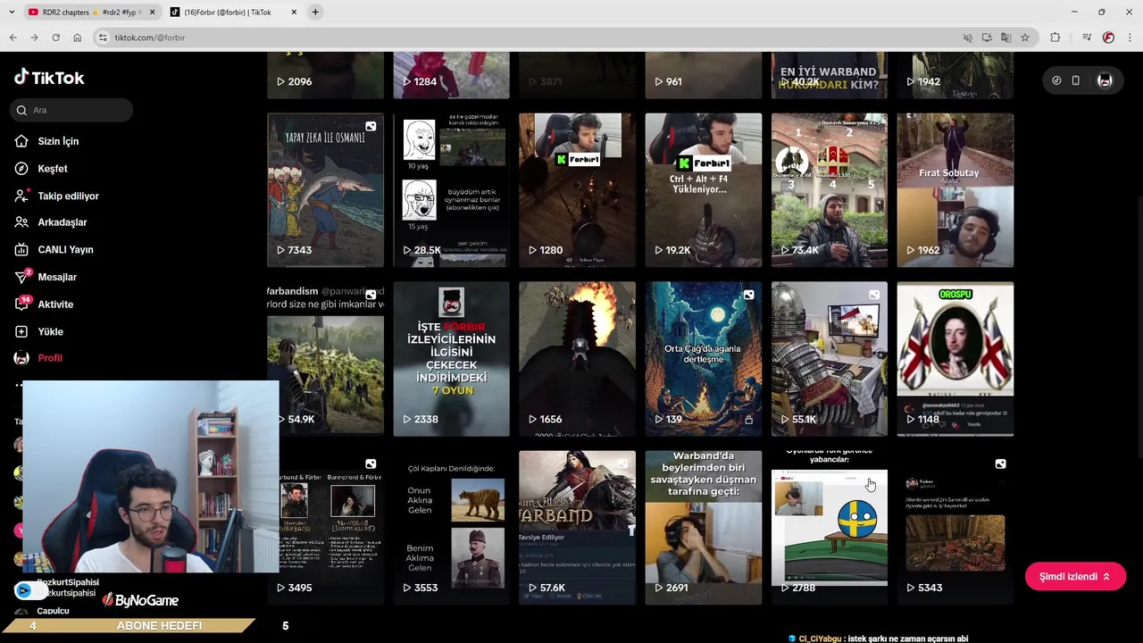Open the Yapay Zeka ile Osmanlı video
The height and width of the screenshot is (643, 1143).
click(325, 190)
